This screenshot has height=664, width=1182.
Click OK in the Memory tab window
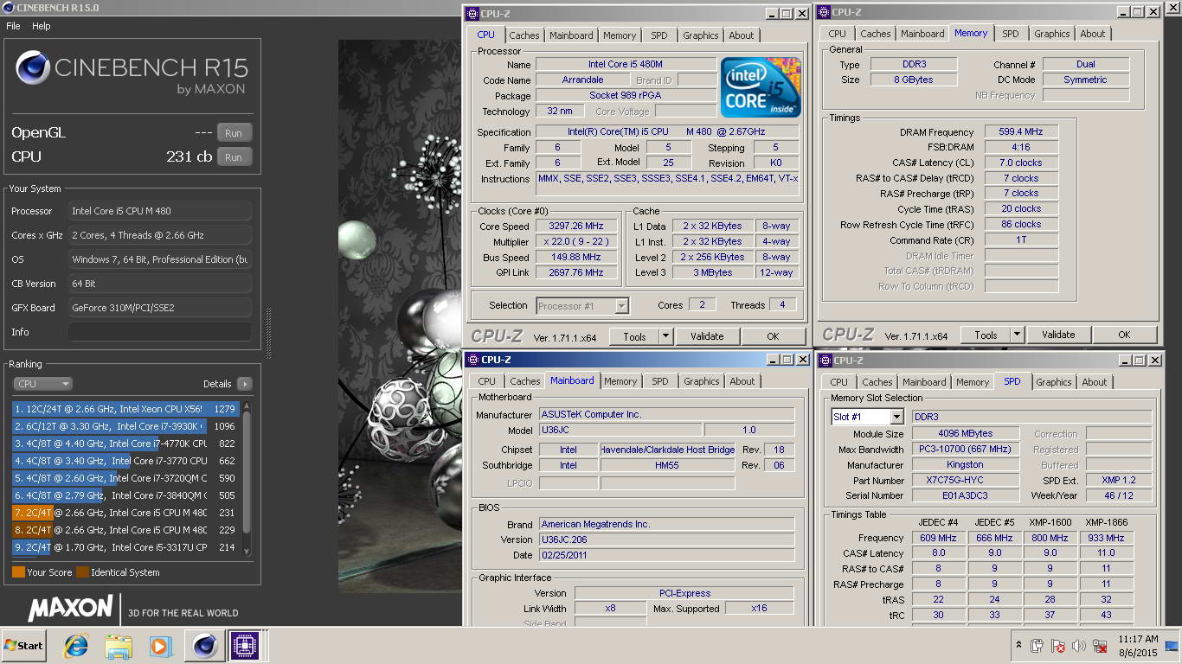pyautogui.click(x=1124, y=335)
